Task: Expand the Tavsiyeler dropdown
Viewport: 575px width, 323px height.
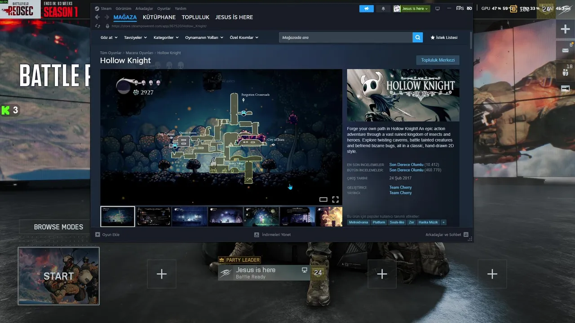Action: point(136,38)
